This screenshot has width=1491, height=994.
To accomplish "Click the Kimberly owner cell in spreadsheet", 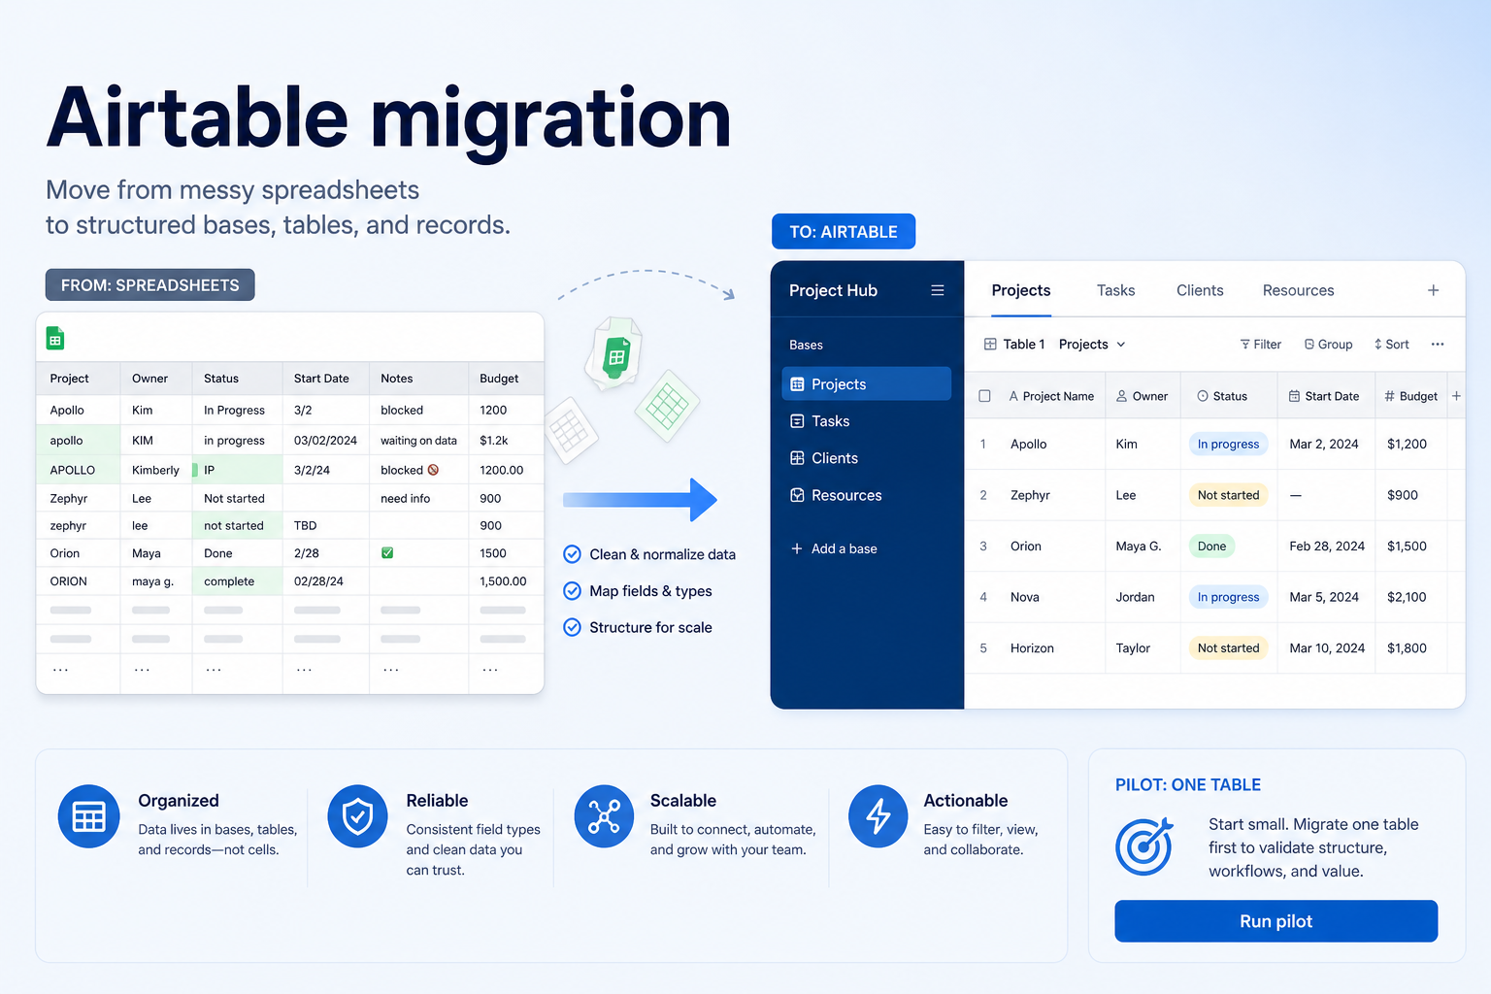I will (x=155, y=470).
